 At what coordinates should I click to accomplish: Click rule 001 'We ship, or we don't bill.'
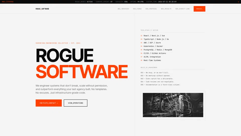(155, 73)
